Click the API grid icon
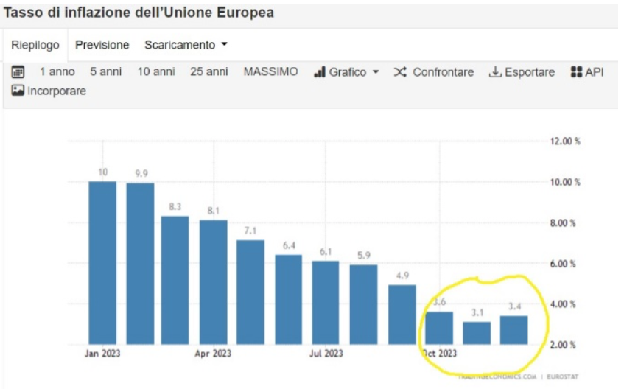 [x=576, y=72]
